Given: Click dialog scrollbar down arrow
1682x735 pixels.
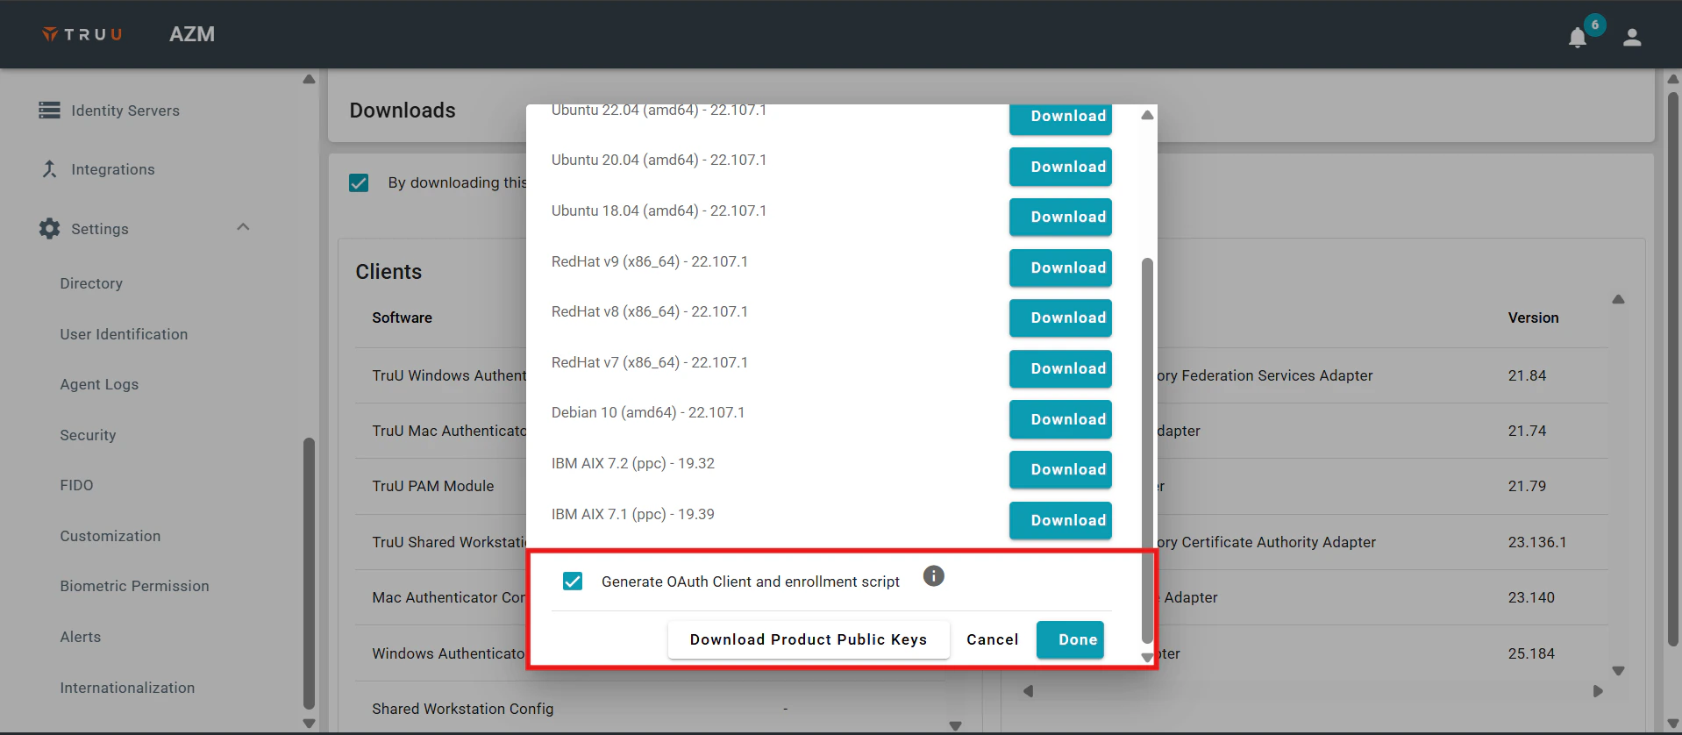Looking at the screenshot, I should click(x=1147, y=657).
